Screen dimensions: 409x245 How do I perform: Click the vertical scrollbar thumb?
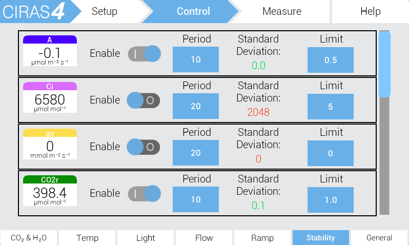point(384,64)
